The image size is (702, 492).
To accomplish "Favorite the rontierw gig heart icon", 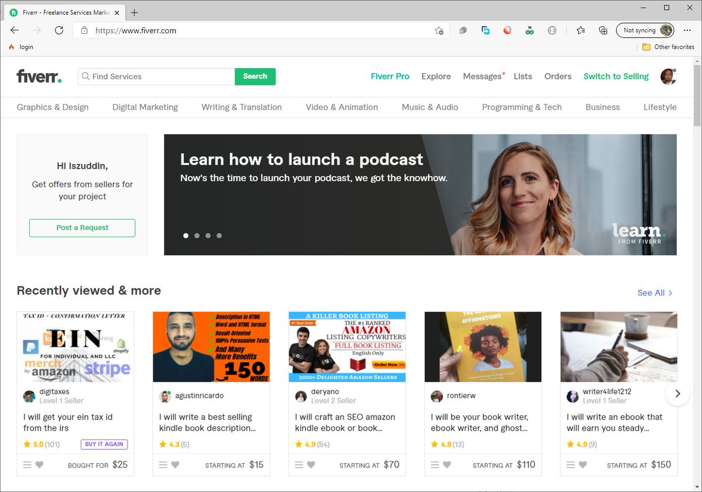I will pyautogui.click(x=447, y=465).
